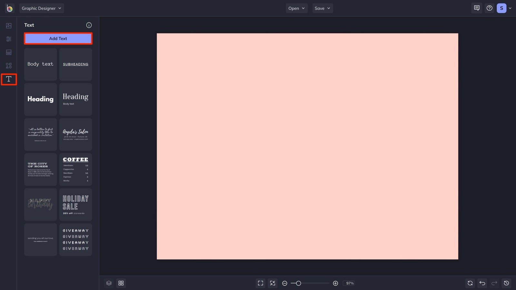This screenshot has height=290, width=516.
Task: Click the zoom level slider
Action: (x=298, y=283)
